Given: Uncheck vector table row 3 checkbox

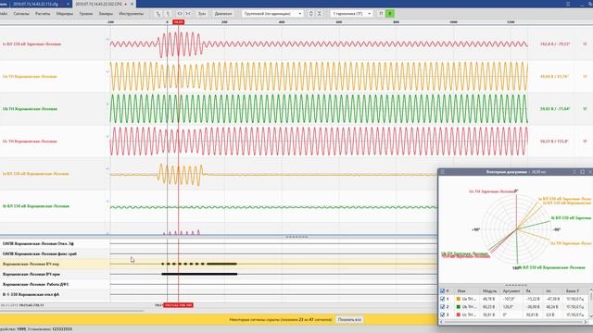Looking at the screenshot, I should coord(442,314).
